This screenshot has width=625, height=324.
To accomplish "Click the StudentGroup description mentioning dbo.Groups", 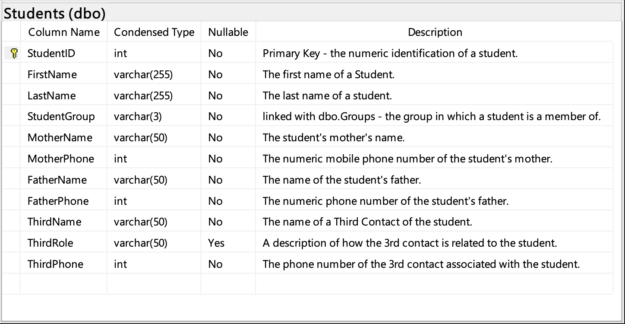I will point(432,117).
